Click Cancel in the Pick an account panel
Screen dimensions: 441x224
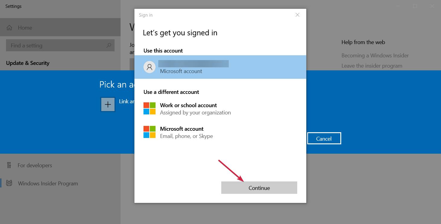pos(324,139)
